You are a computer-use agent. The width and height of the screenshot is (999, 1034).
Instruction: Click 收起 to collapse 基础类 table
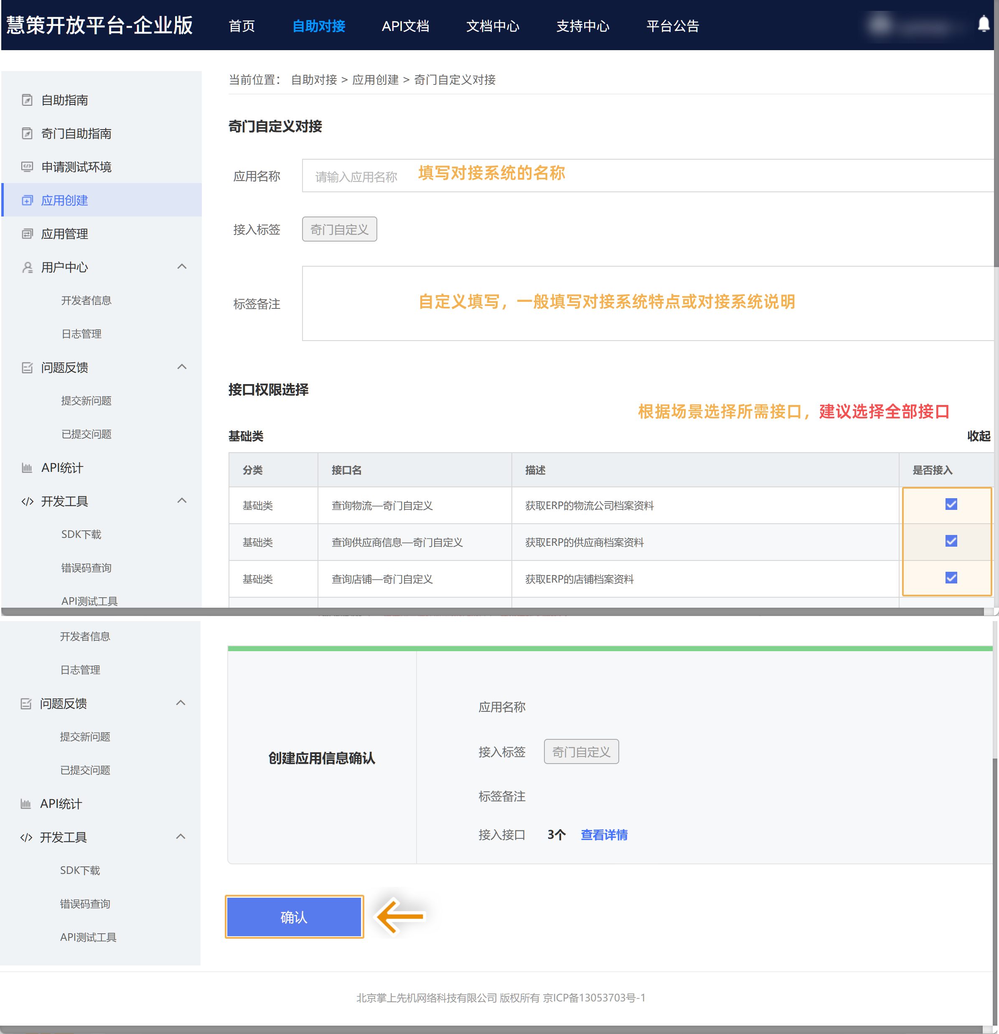[x=979, y=436]
